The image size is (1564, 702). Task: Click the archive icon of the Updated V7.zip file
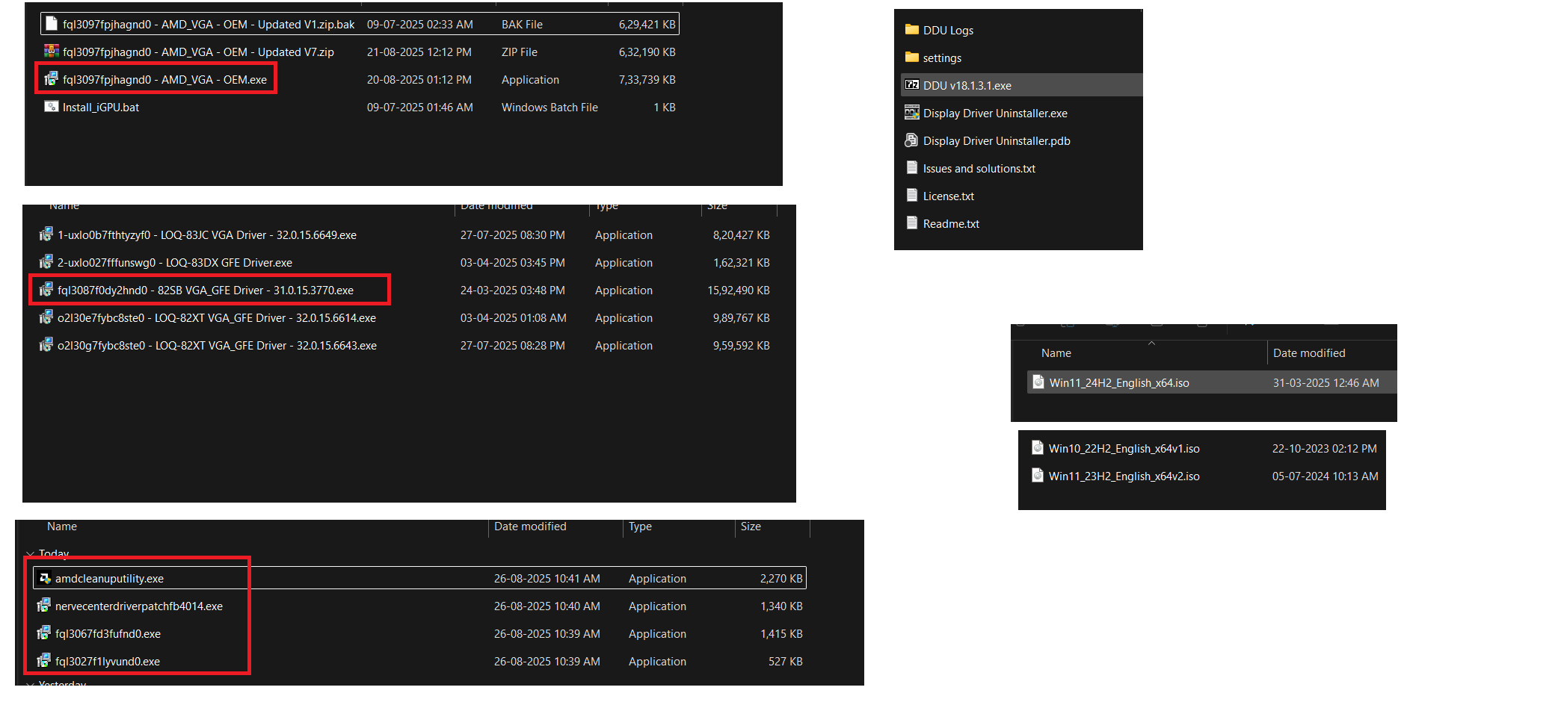51,52
